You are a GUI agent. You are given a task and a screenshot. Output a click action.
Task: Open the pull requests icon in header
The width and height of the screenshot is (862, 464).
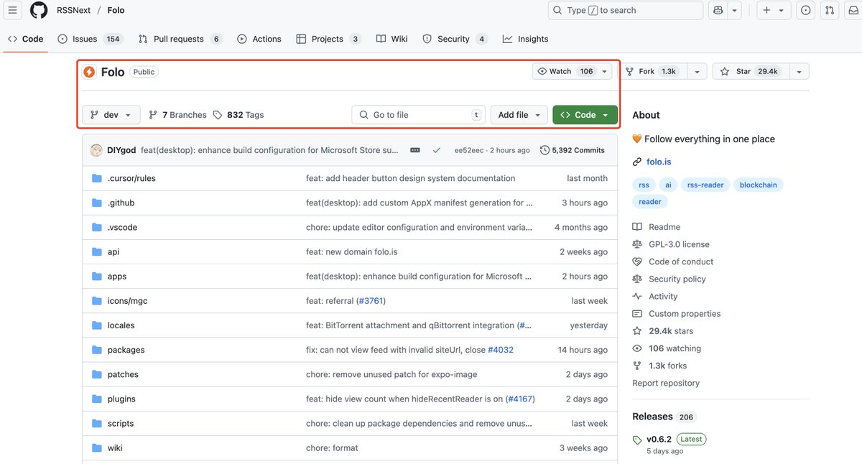[x=830, y=10]
